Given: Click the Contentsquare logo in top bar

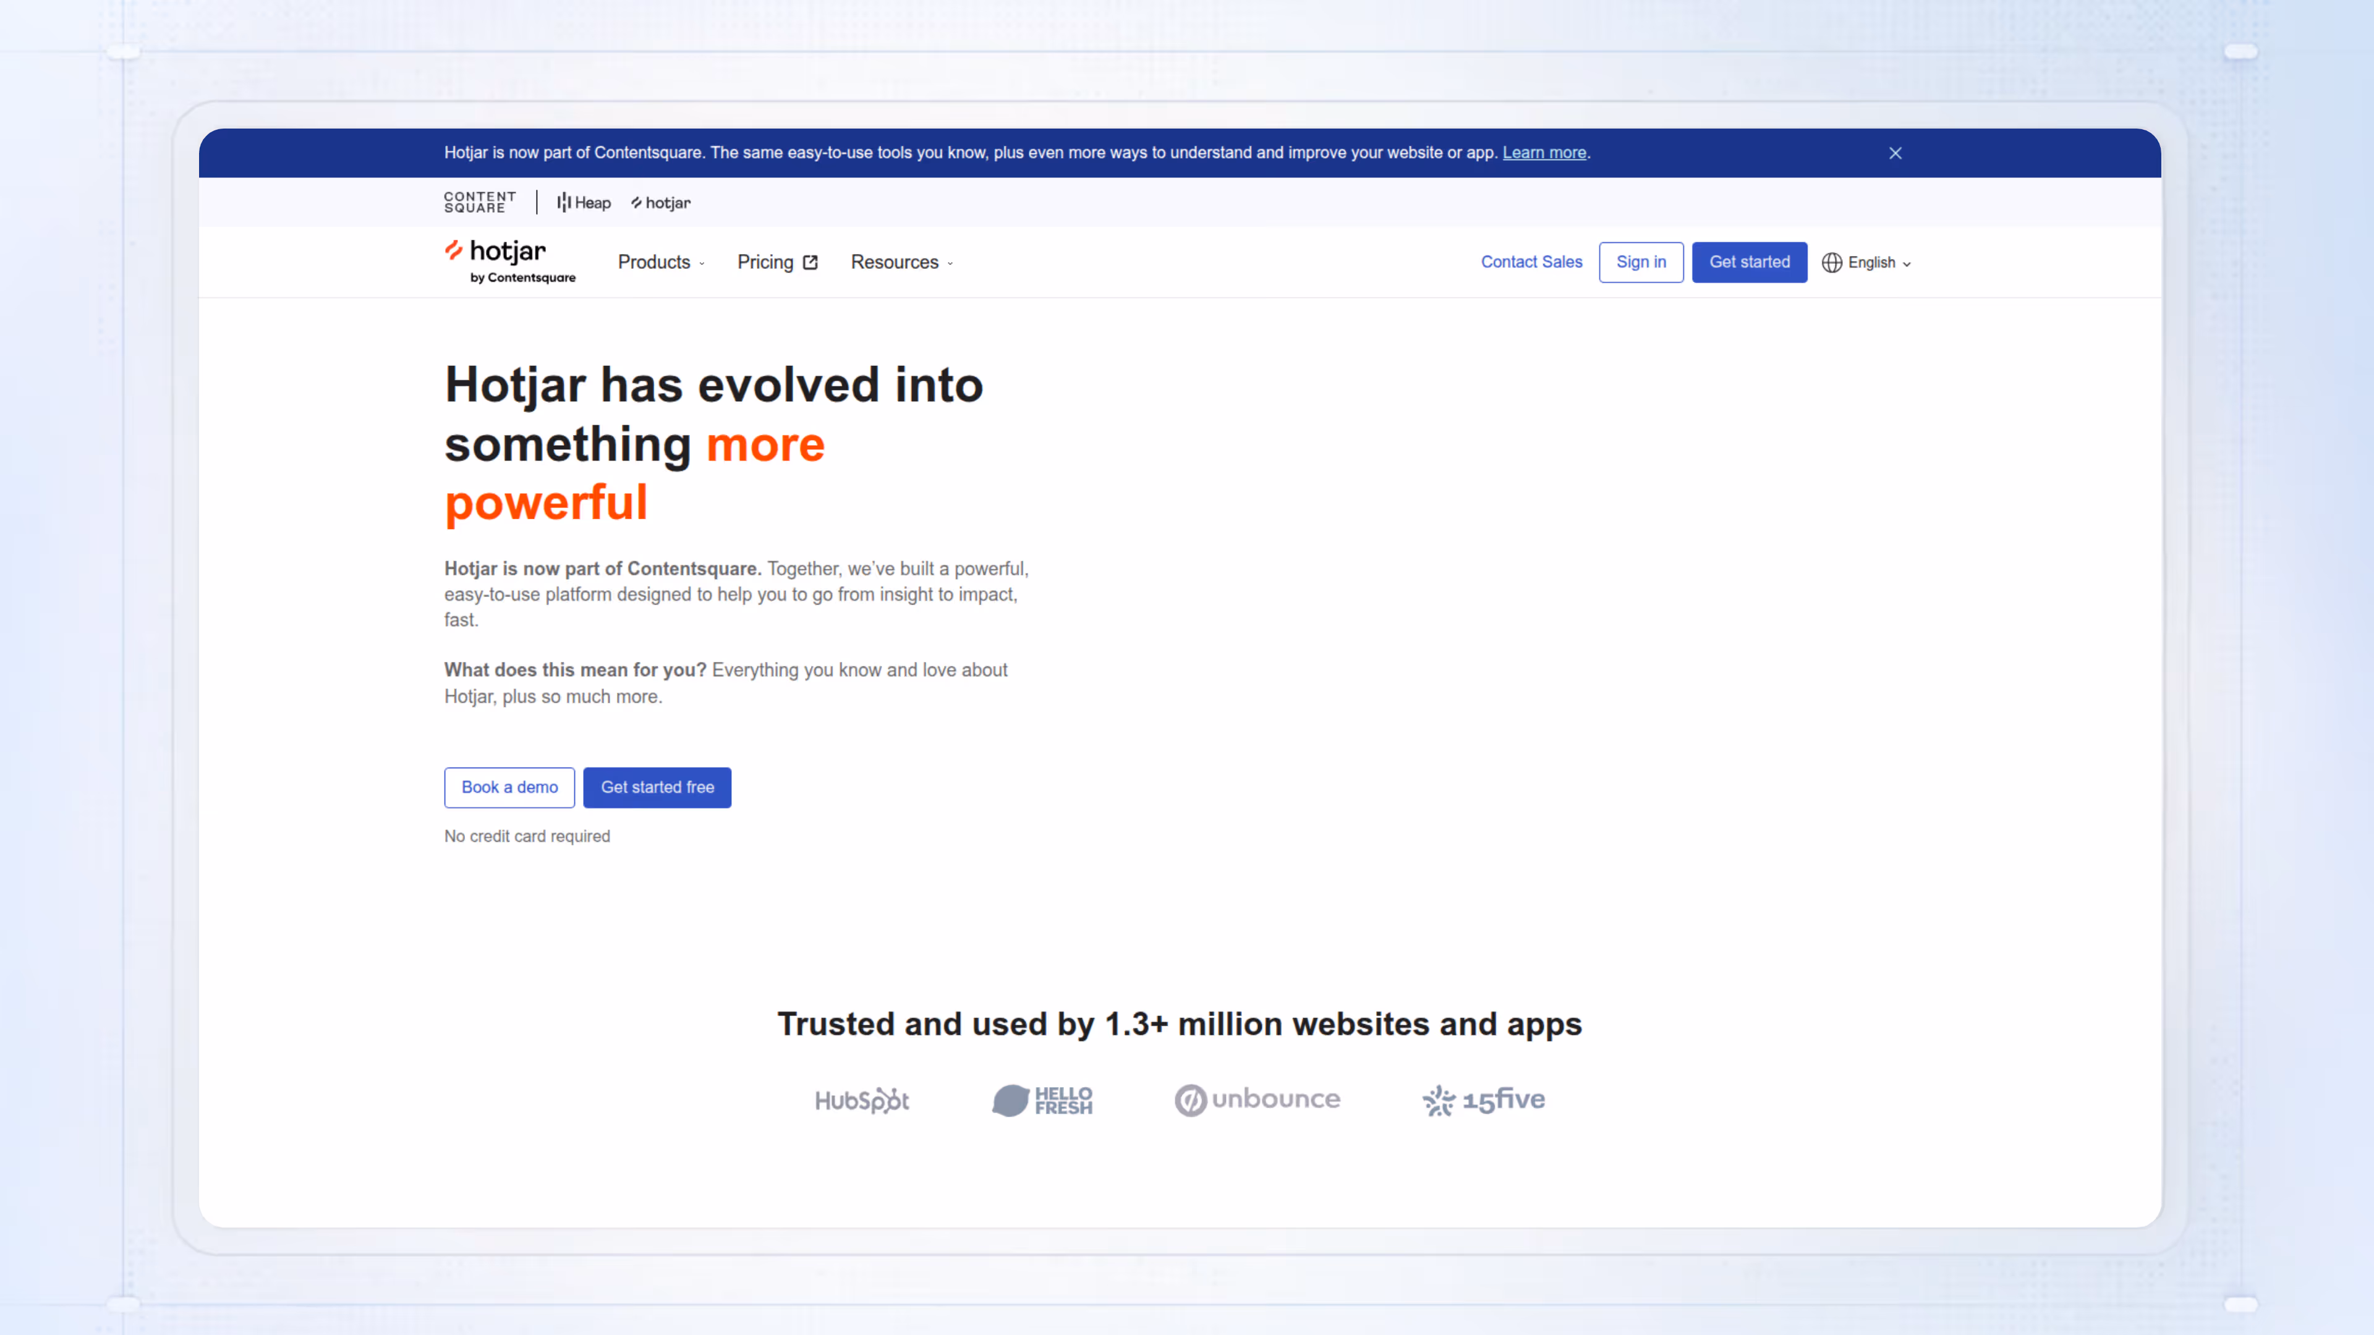Looking at the screenshot, I should click(479, 201).
